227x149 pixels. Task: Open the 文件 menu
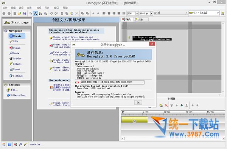point(5,8)
